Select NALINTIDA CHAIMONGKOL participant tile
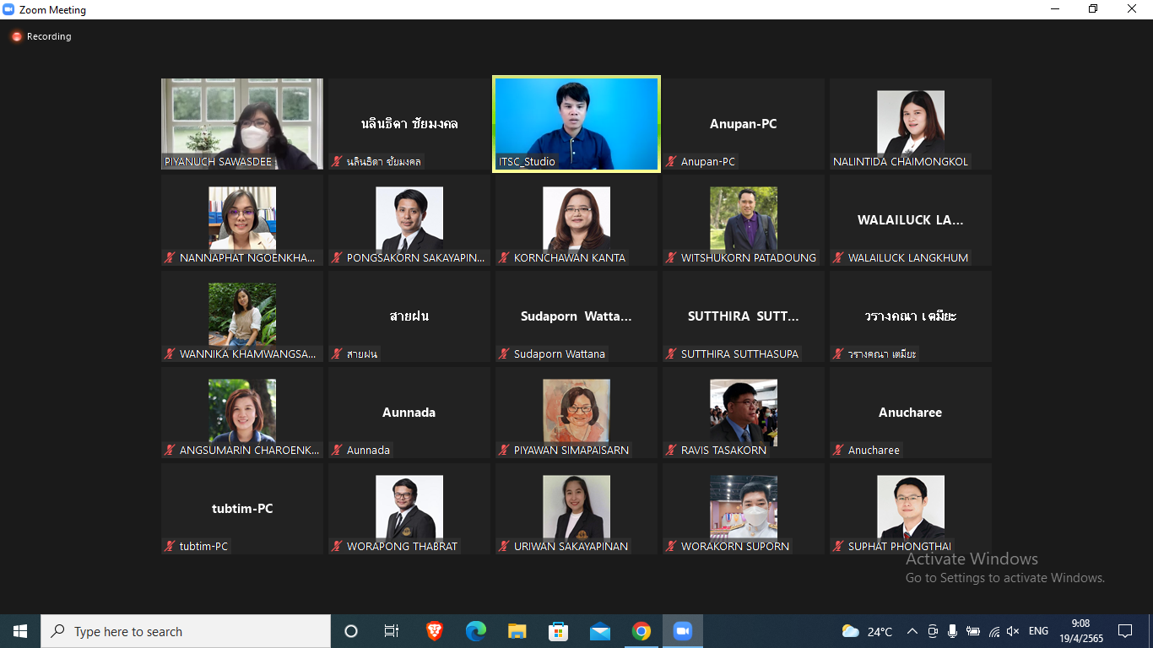The width and height of the screenshot is (1153, 648). click(911, 124)
